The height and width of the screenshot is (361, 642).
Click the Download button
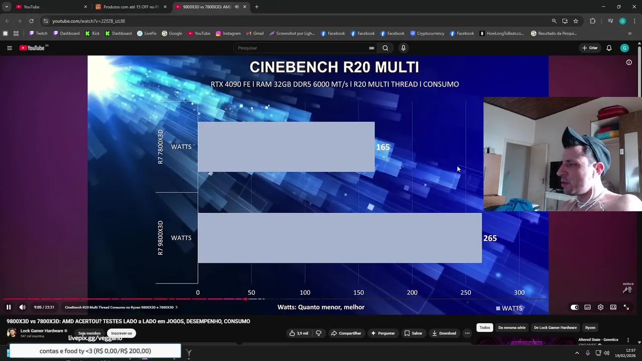coord(444,333)
